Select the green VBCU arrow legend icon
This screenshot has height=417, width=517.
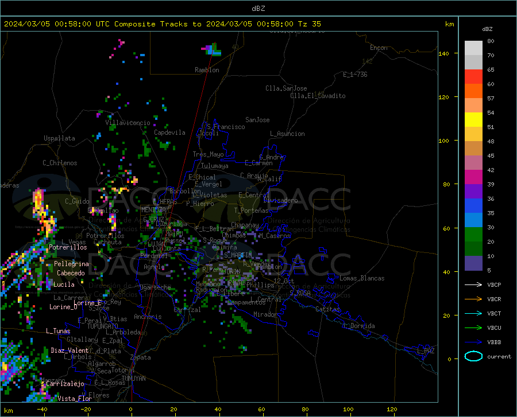473,328
